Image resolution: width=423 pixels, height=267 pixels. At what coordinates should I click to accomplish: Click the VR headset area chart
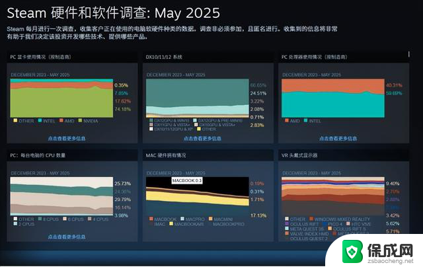coord(333,196)
